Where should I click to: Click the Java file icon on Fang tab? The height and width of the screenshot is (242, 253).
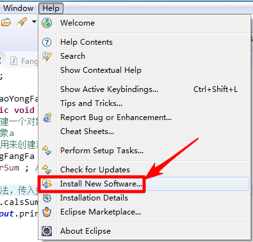coord(13,61)
